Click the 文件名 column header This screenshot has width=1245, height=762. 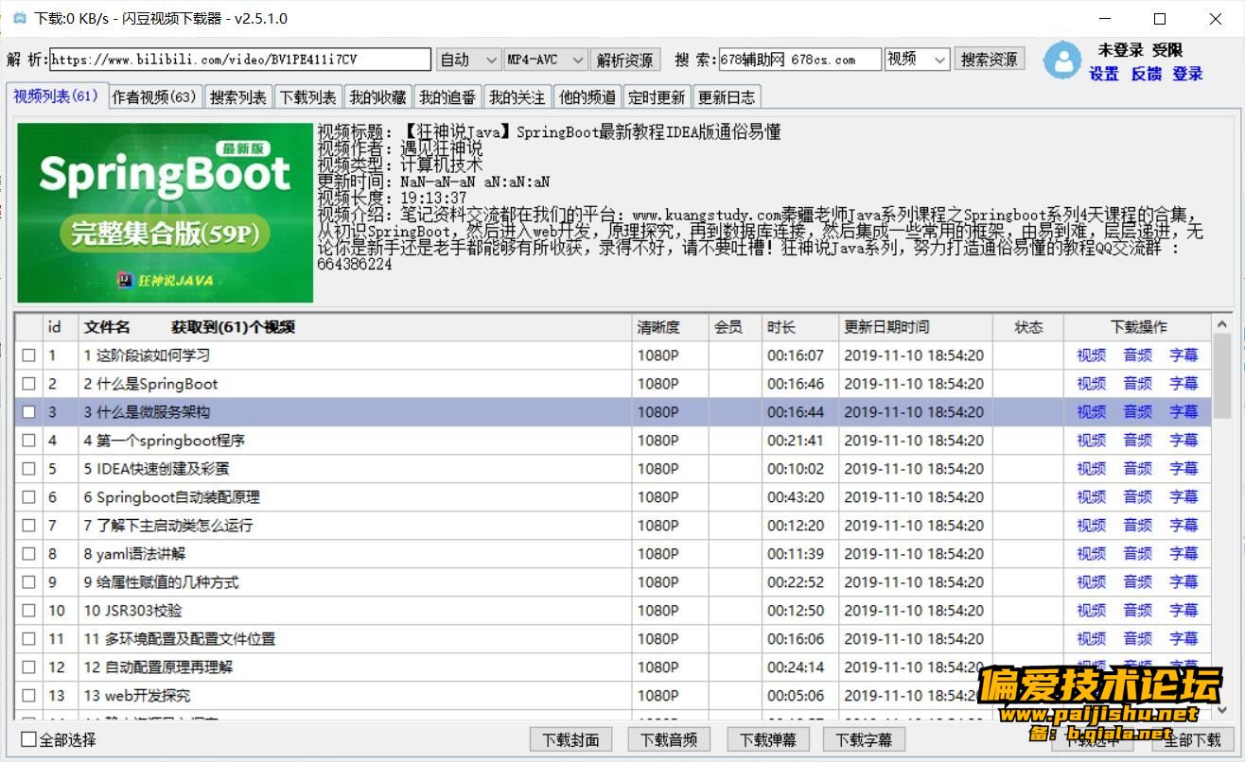[356, 327]
